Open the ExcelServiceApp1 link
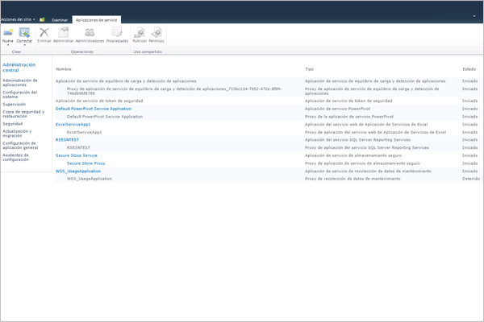This screenshot has width=484, height=322. (73, 125)
